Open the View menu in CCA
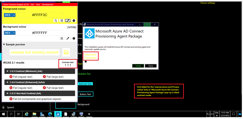 click(38, 5)
